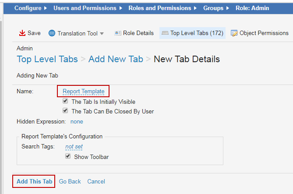Toggle 'The Tab Is Initially Visible' checkbox
293x194 pixels.
click(x=66, y=101)
